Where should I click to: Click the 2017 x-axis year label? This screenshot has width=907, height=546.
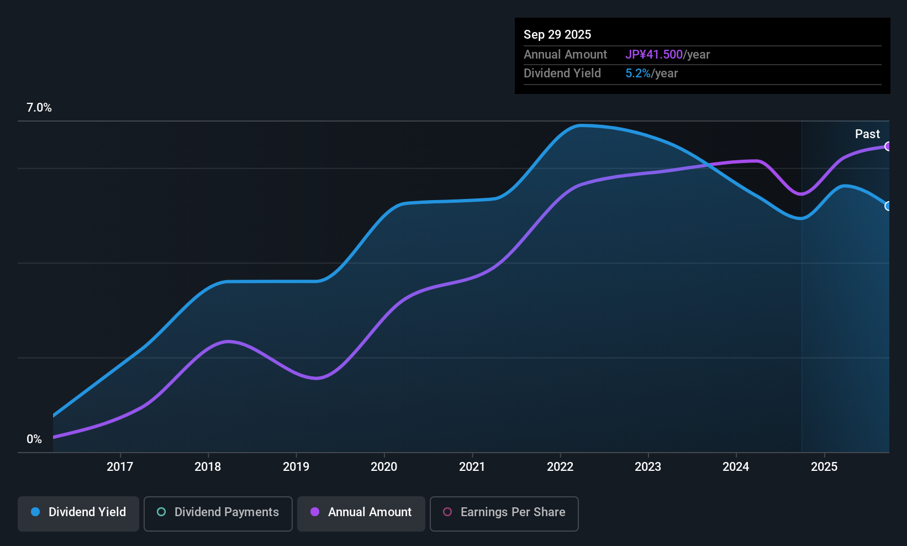point(120,467)
